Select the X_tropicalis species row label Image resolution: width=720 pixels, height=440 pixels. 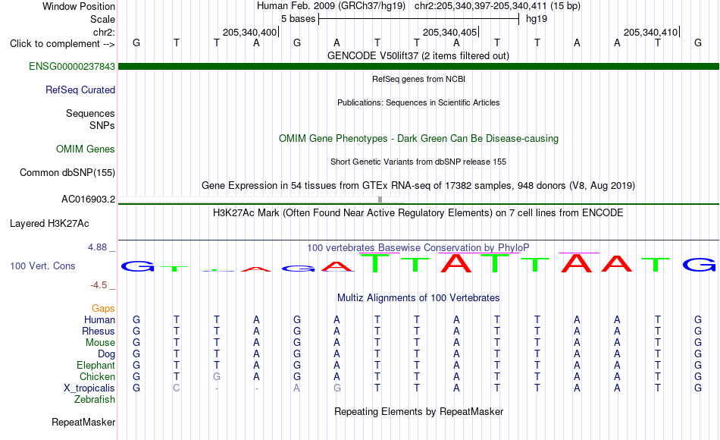[89, 388]
